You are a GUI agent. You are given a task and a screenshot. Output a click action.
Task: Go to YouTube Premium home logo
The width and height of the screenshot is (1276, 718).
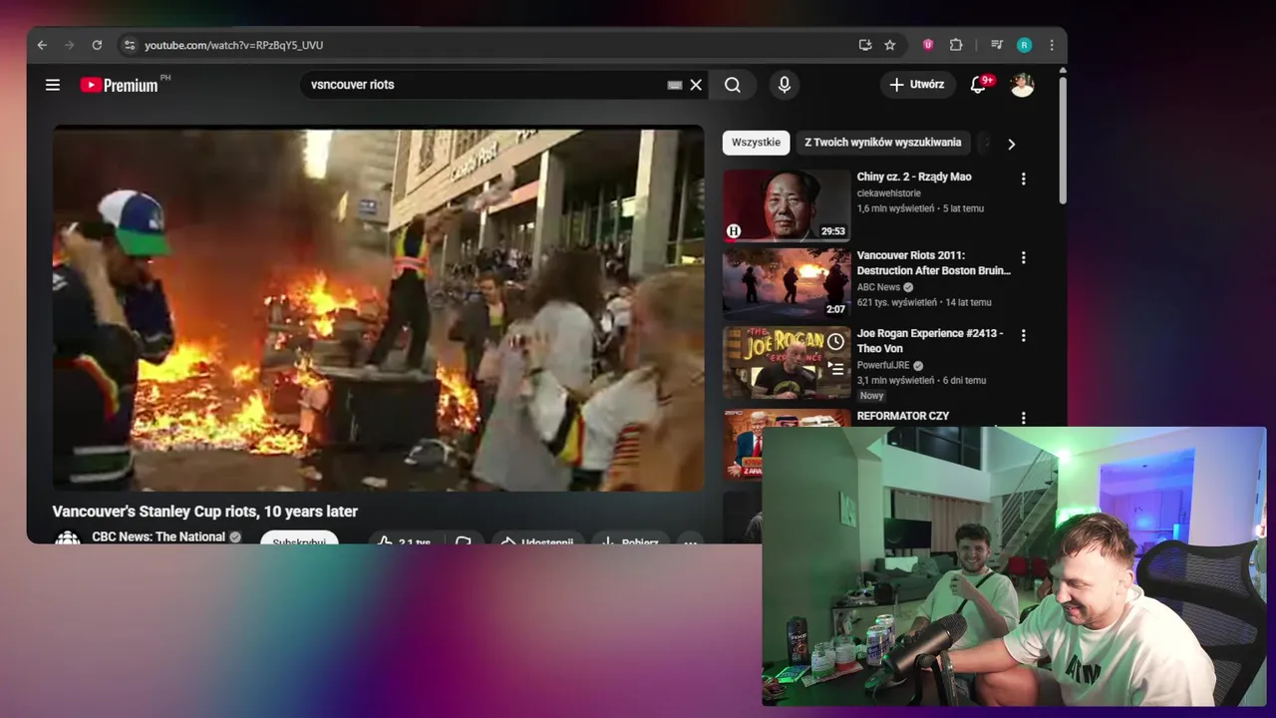(119, 85)
